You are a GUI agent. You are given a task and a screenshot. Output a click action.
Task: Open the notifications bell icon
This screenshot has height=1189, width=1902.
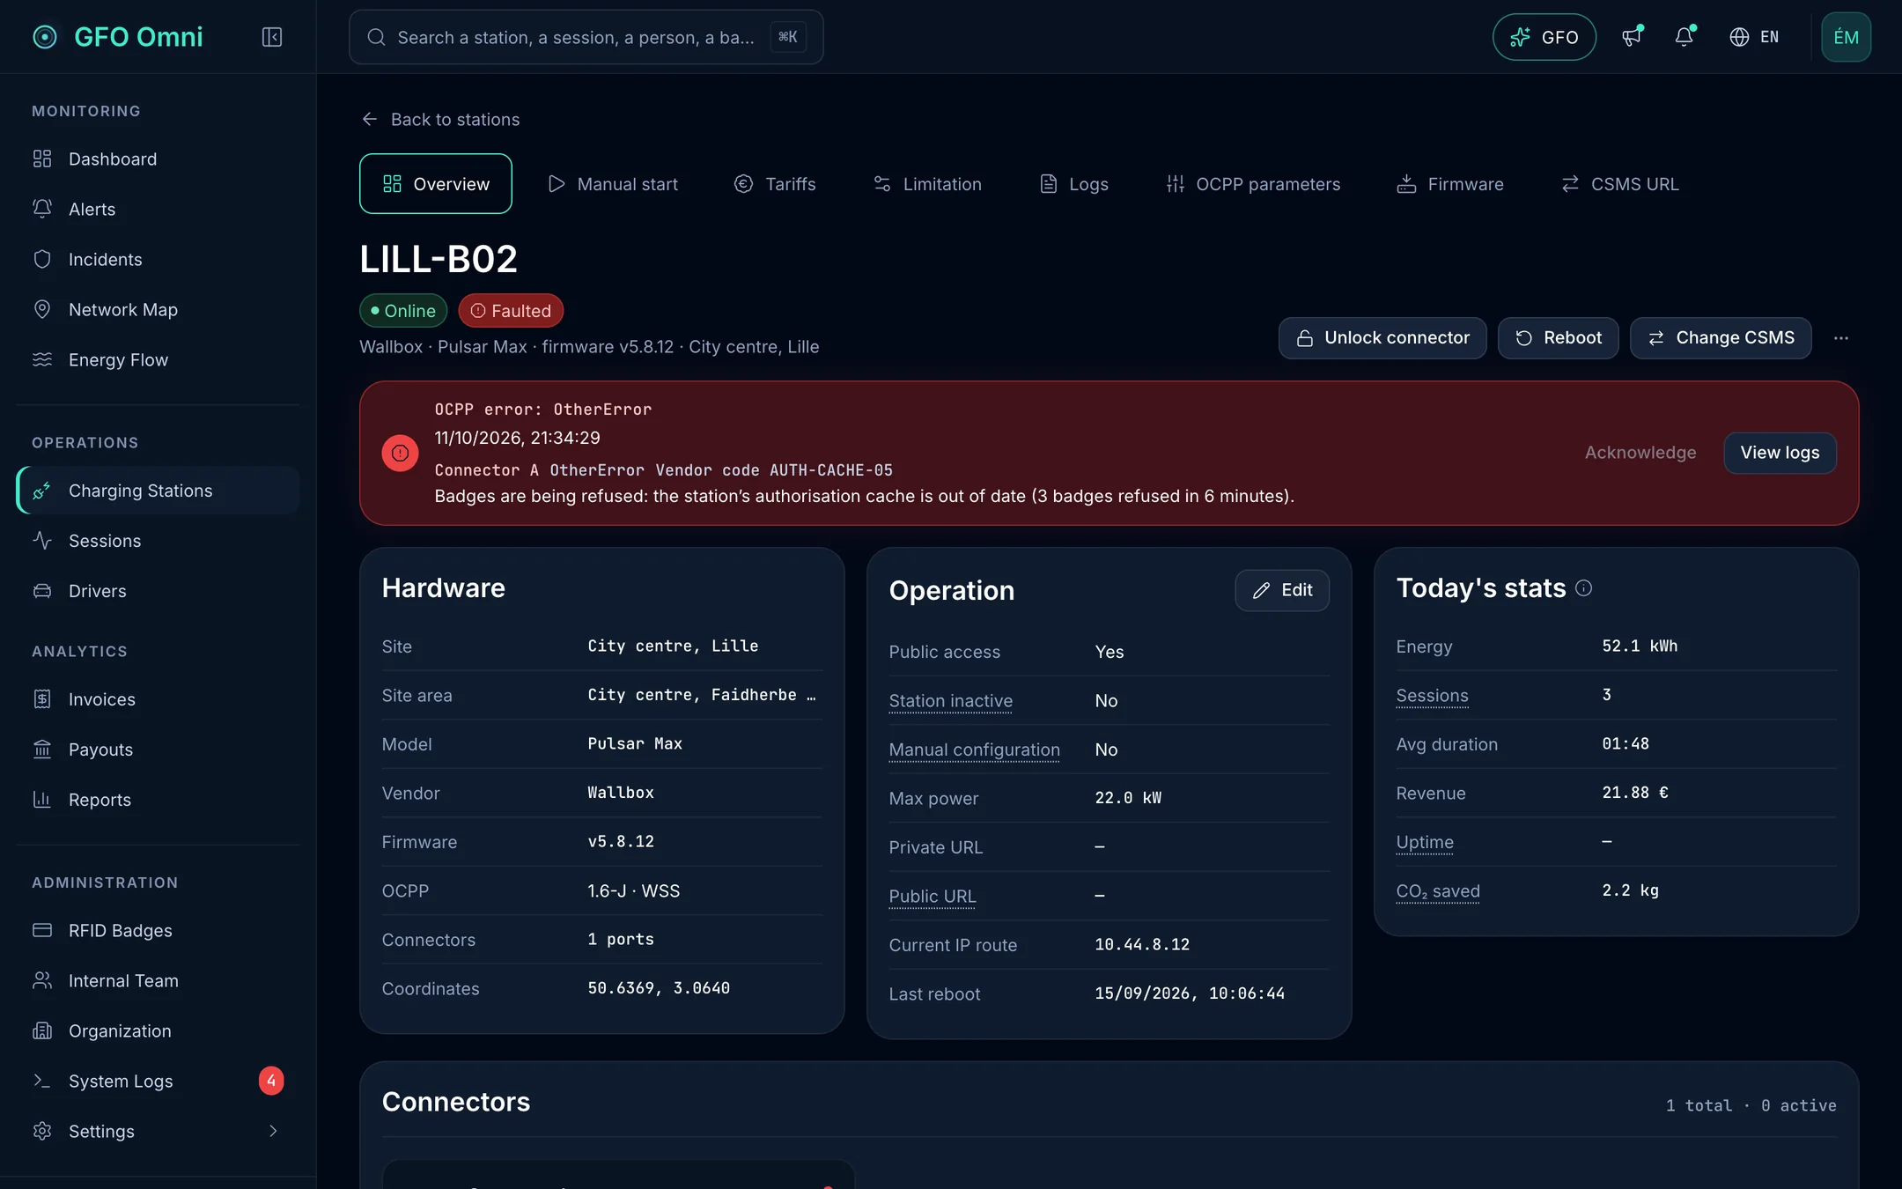tap(1684, 37)
